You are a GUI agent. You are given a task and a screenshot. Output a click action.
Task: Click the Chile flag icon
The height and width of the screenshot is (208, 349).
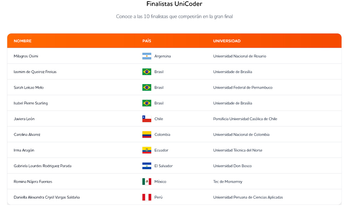pyautogui.click(x=147, y=119)
